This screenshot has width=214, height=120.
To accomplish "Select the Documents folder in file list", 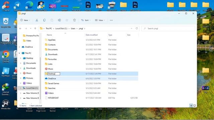I will (91, 50).
